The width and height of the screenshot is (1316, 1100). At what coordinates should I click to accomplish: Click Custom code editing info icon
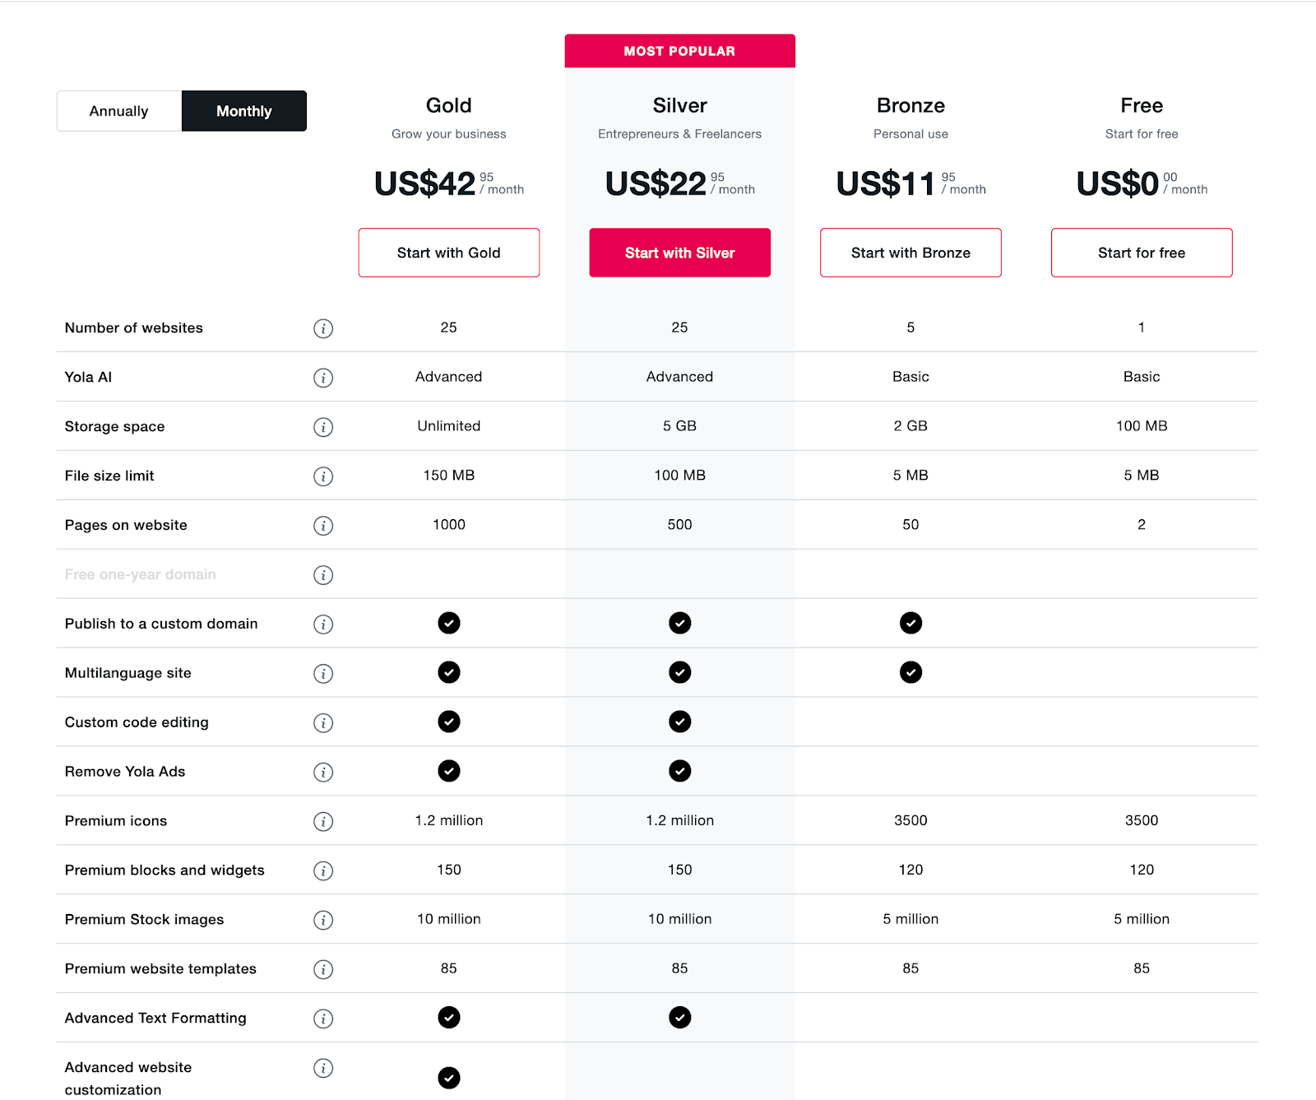click(x=323, y=723)
